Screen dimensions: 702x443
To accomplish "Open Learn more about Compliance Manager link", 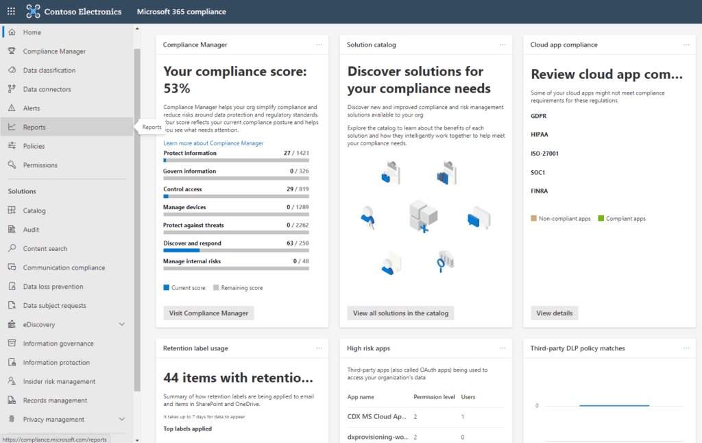I will click(214, 143).
